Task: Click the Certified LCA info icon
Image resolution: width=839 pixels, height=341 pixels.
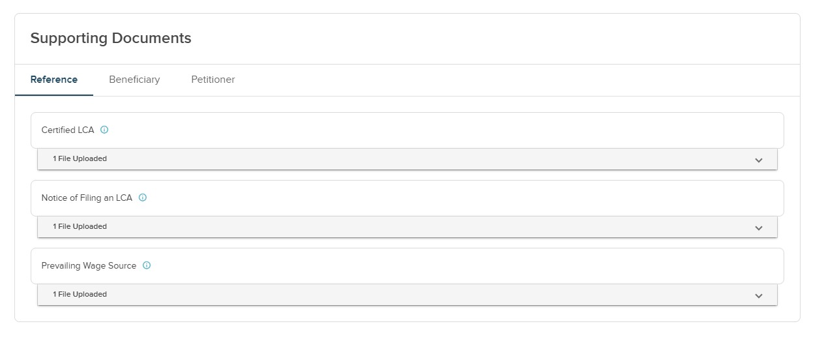Action: pyautogui.click(x=104, y=130)
